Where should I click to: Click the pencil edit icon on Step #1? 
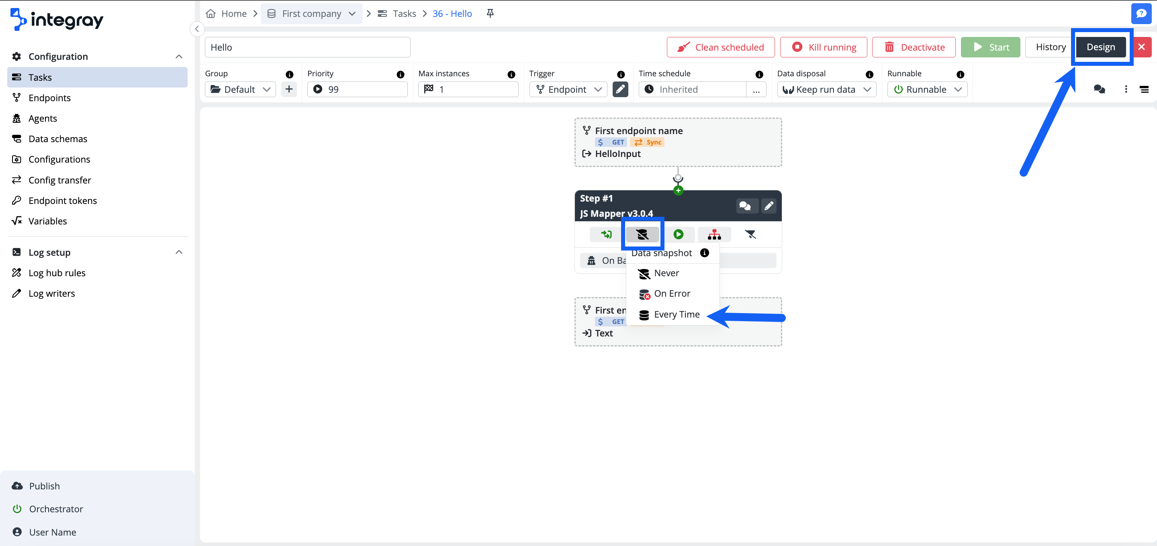click(769, 206)
